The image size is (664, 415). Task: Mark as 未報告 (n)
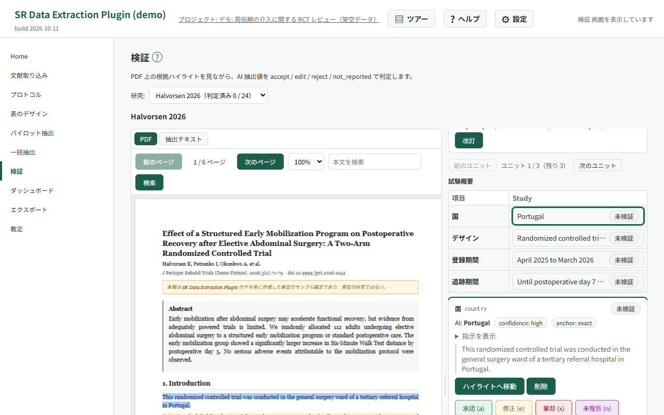(597, 408)
